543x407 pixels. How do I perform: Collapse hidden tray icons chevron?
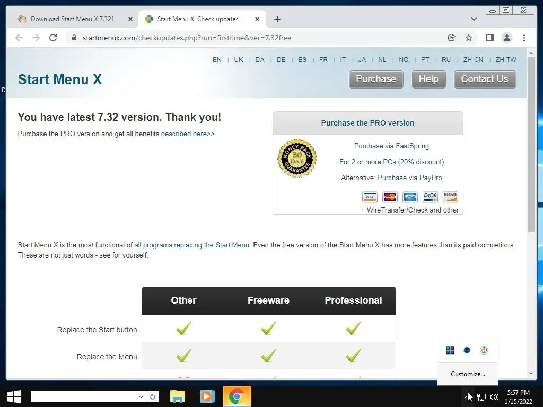pyautogui.click(x=468, y=396)
